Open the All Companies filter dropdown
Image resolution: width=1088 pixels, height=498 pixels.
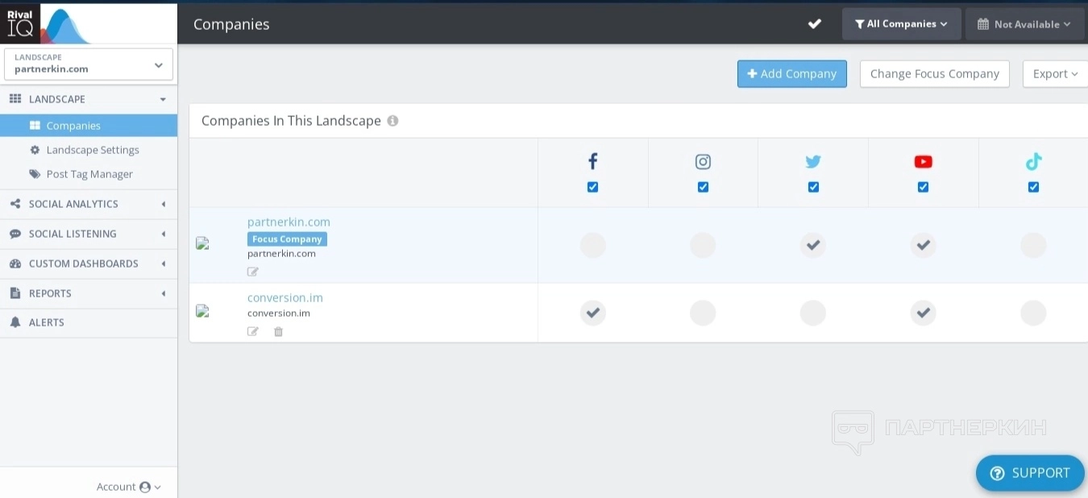click(x=902, y=24)
